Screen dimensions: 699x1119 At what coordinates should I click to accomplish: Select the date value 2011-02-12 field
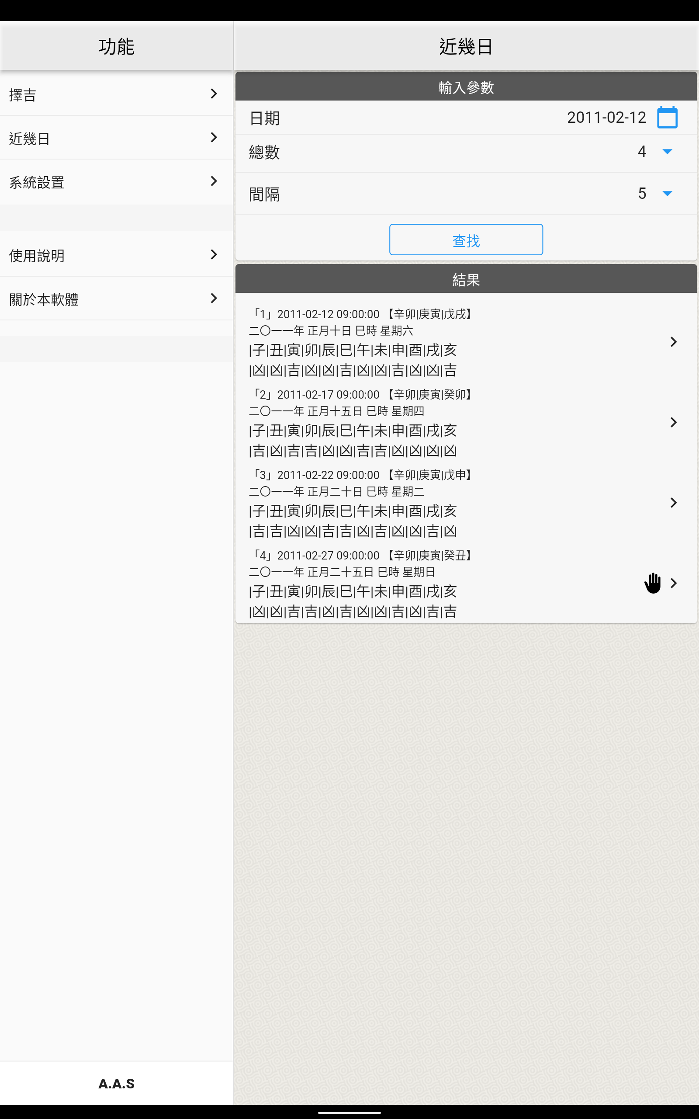(x=606, y=118)
